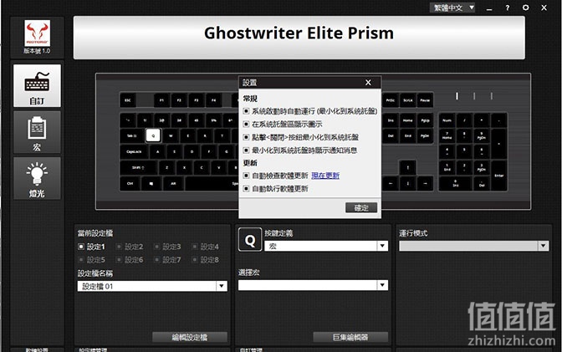Select the PrtSc key on the keyboard
This screenshot has height=352, width=562.
tap(391, 100)
